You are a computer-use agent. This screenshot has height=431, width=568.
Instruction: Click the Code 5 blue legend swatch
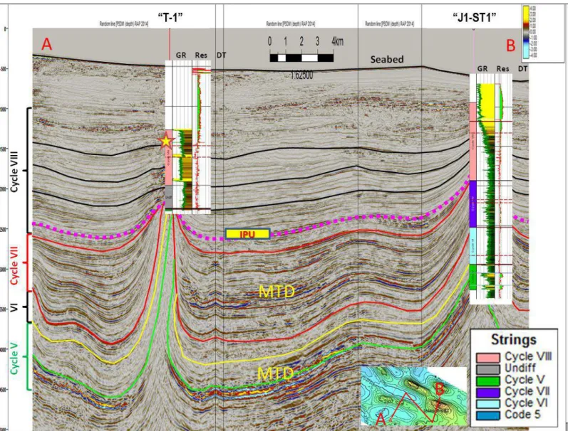487,415
